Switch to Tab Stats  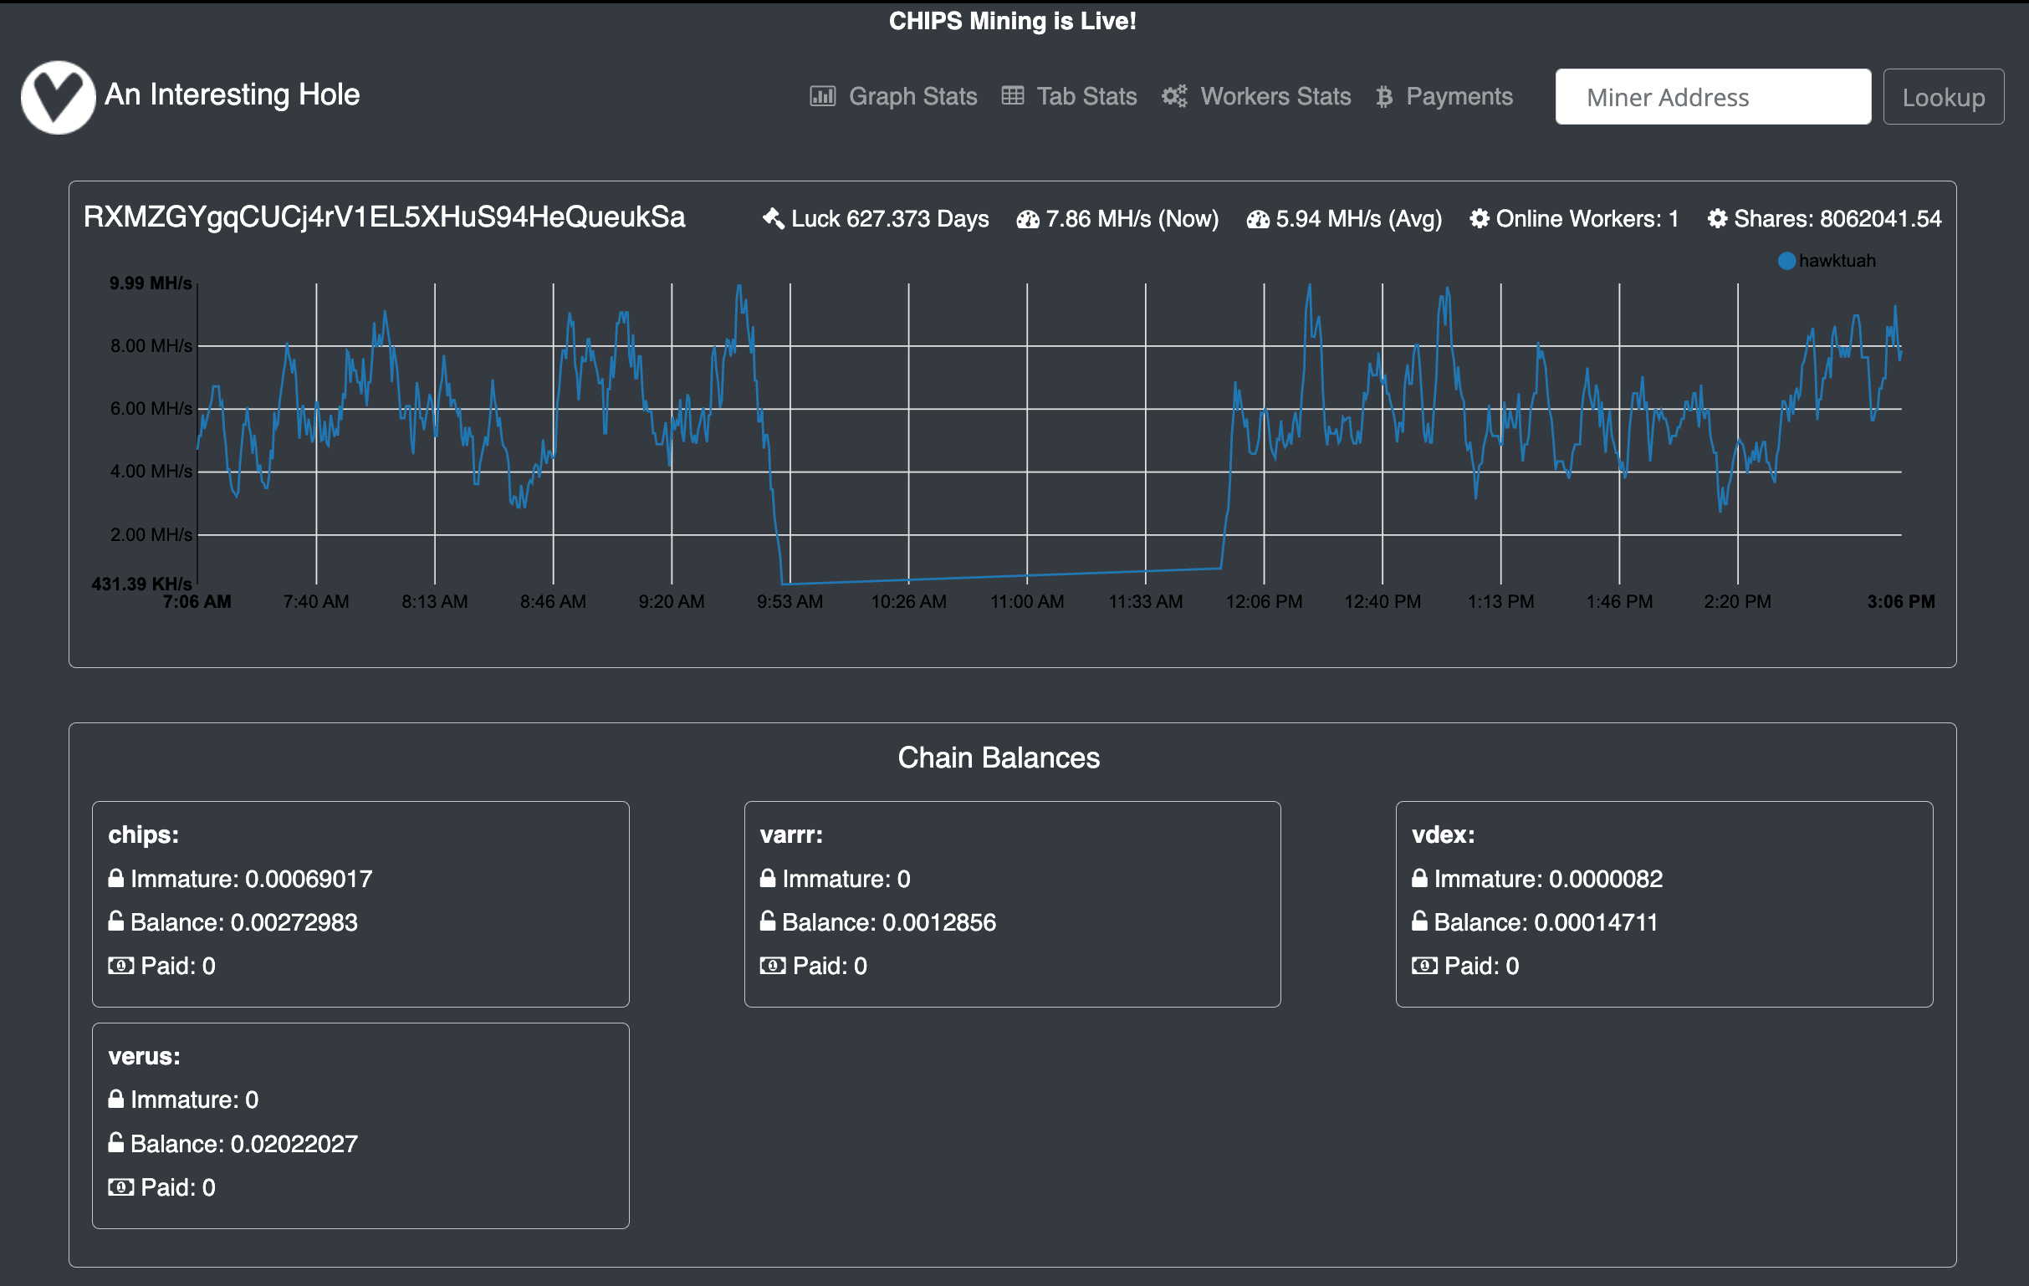tap(1086, 96)
